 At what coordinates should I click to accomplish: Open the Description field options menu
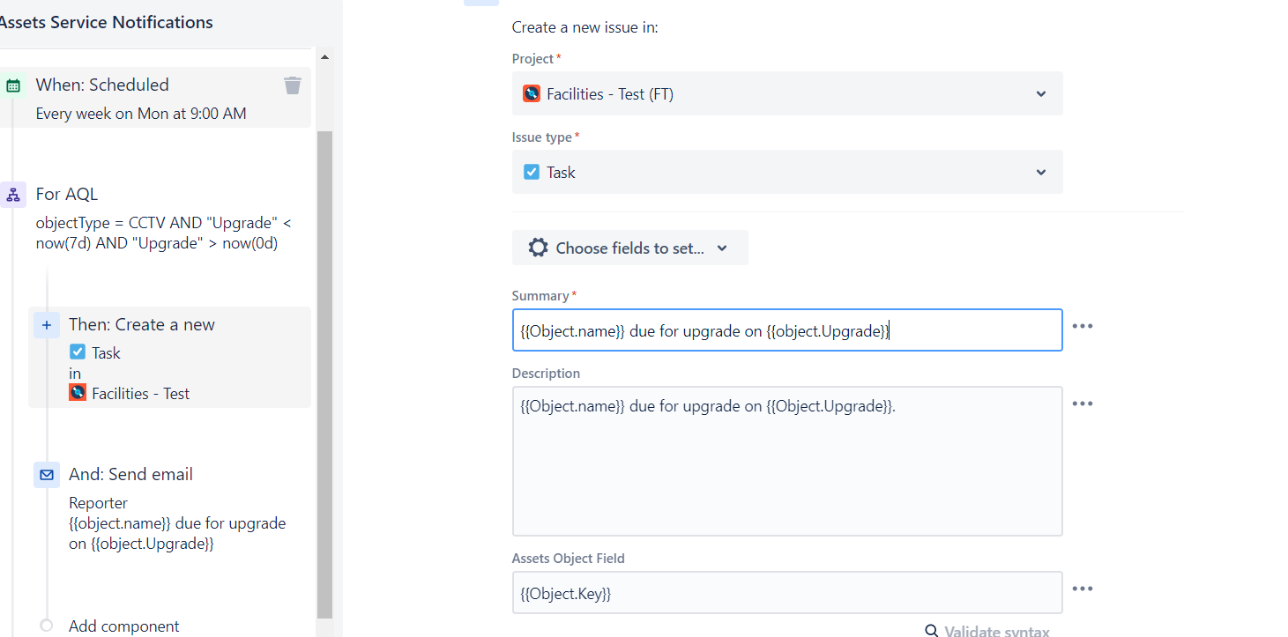[1083, 403]
